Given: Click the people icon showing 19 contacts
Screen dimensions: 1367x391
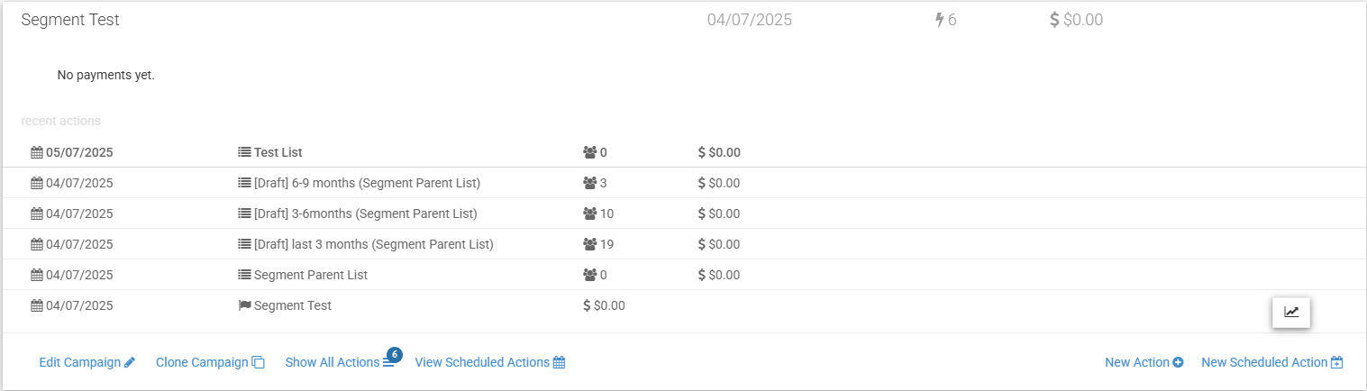Looking at the screenshot, I should (590, 244).
